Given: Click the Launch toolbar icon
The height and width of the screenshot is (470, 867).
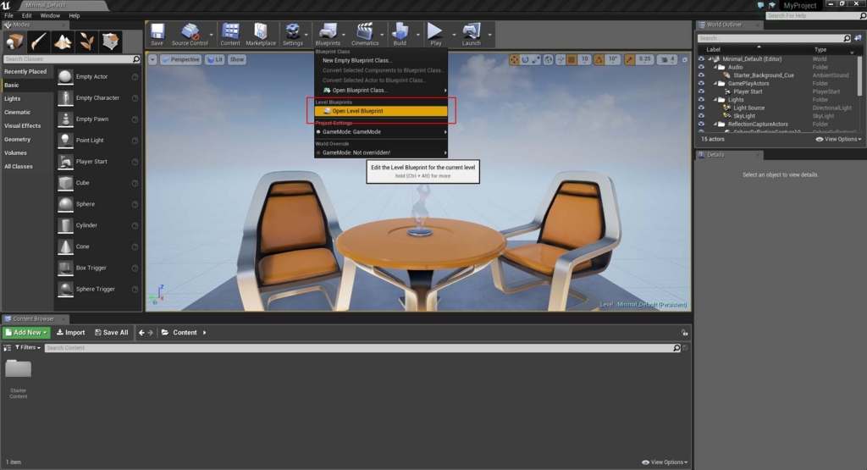Looking at the screenshot, I should (471, 34).
